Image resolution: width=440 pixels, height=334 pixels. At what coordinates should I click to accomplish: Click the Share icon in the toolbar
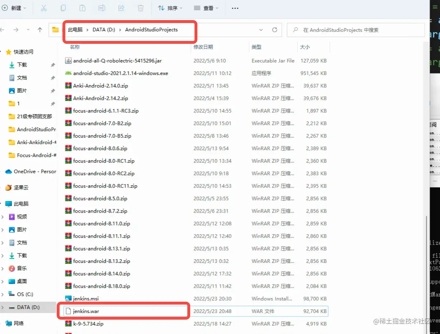point(121,8)
